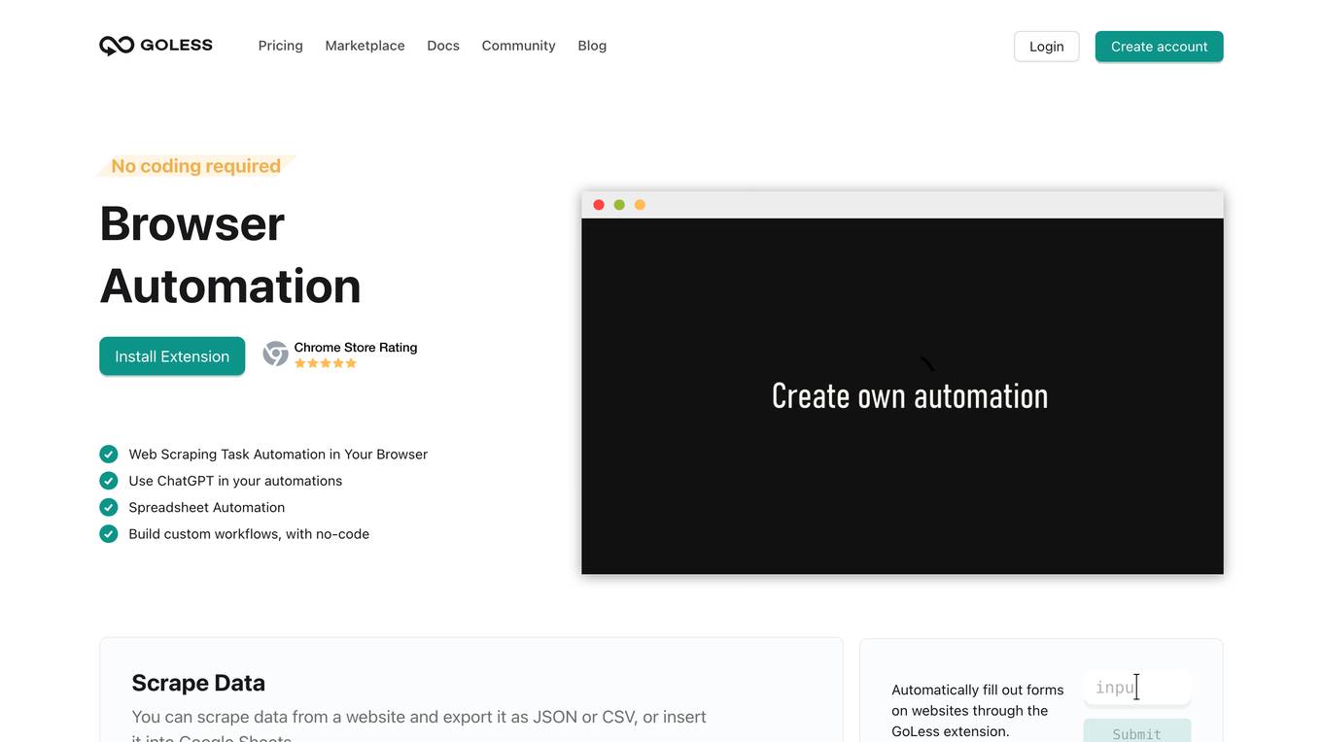
Task: Click the 'Spreadsheet Automation' list text
Action: pos(207,507)
